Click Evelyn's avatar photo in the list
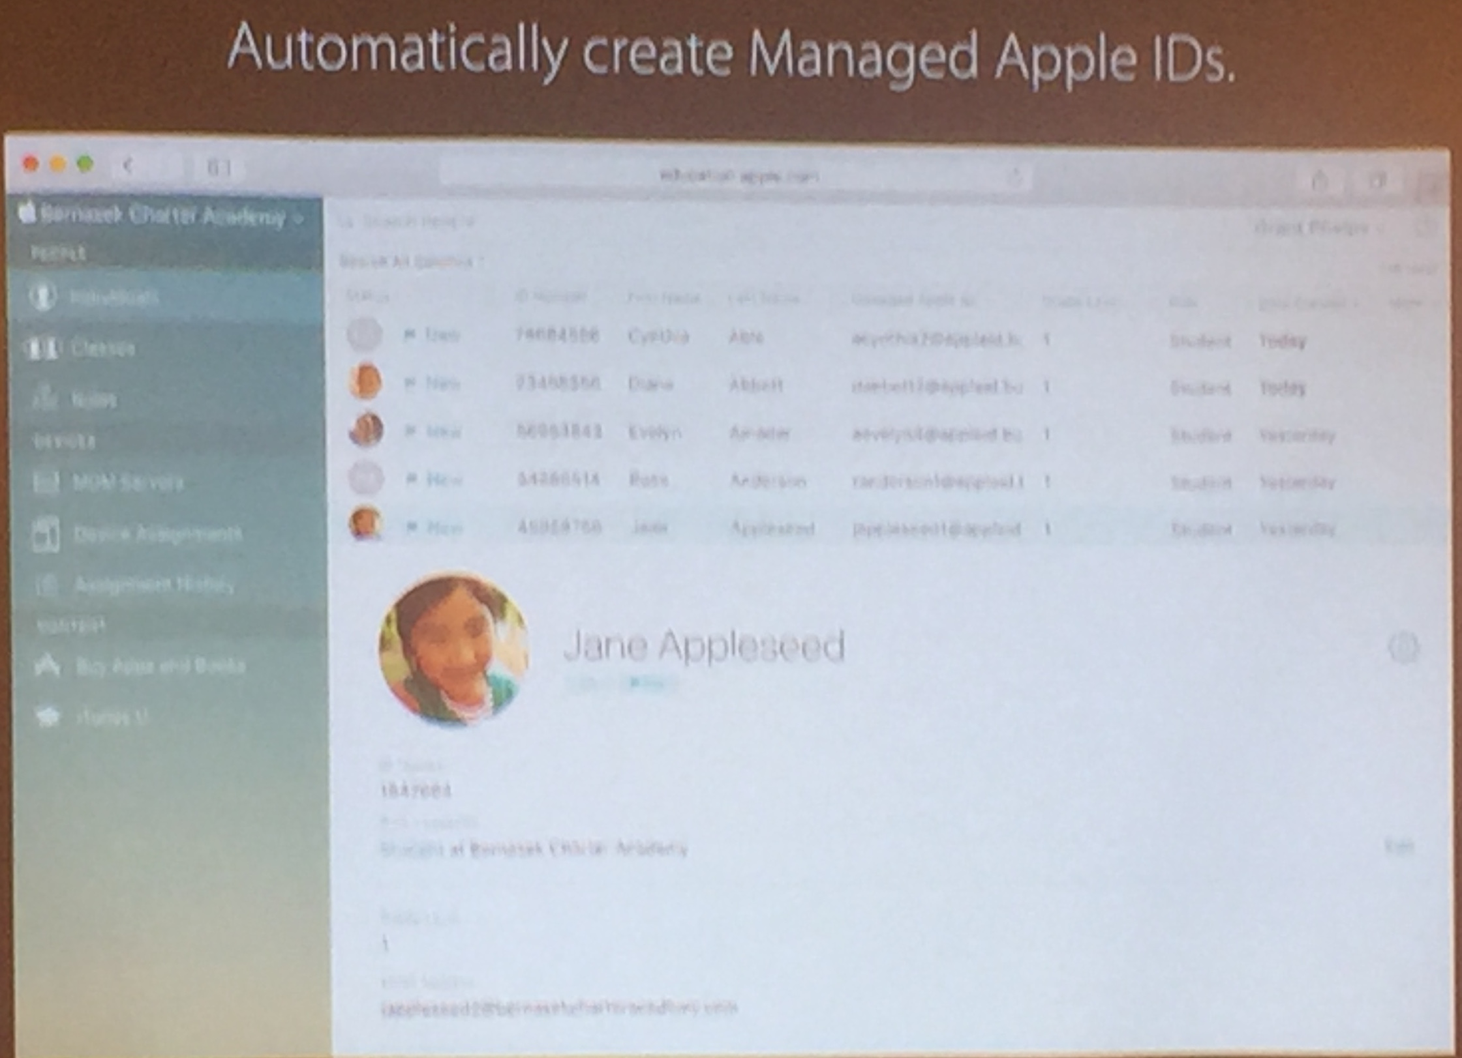1462x1058 pixels. coord(366,430)
